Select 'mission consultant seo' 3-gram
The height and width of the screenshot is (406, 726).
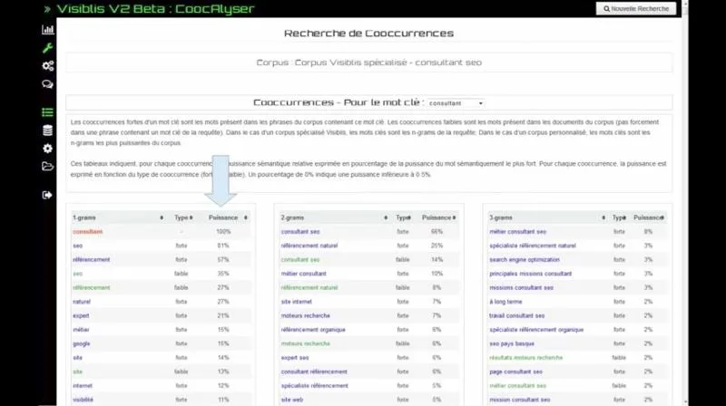[x=519, y=400]
